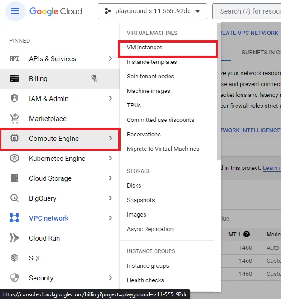The height and width of the screenshot is (299, 281).
Task: Expand Cloud Storage submenu chevron
Action: point(111,178)
